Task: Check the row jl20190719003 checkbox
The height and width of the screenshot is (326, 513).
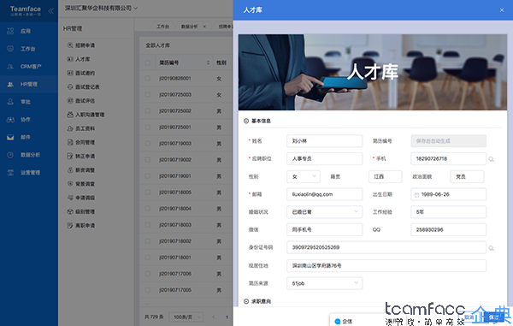Action: (148, 144)
